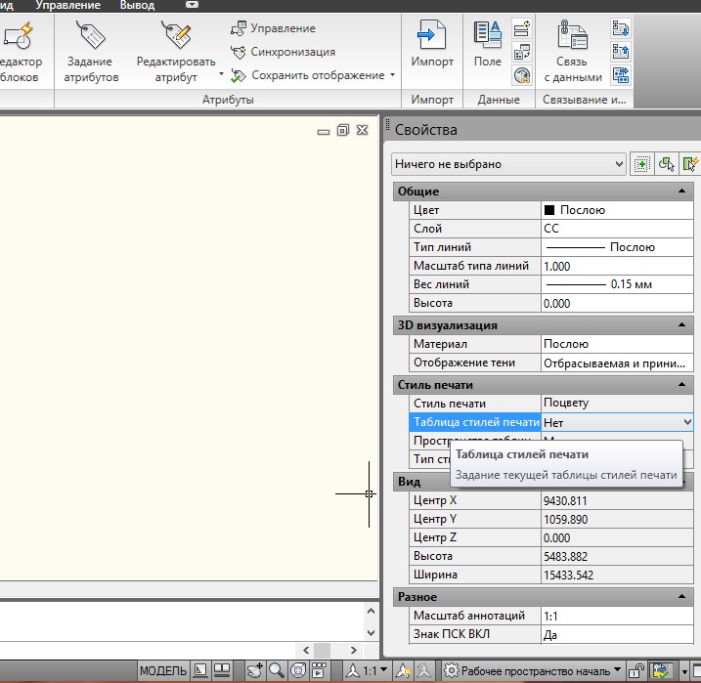Click the select objects icon in Свойства
This screenshot has height=683, width=701.
click(x=666, y=164)
